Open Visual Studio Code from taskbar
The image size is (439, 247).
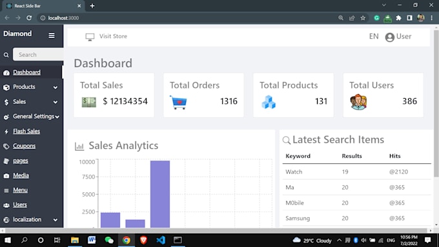point(161,240)
